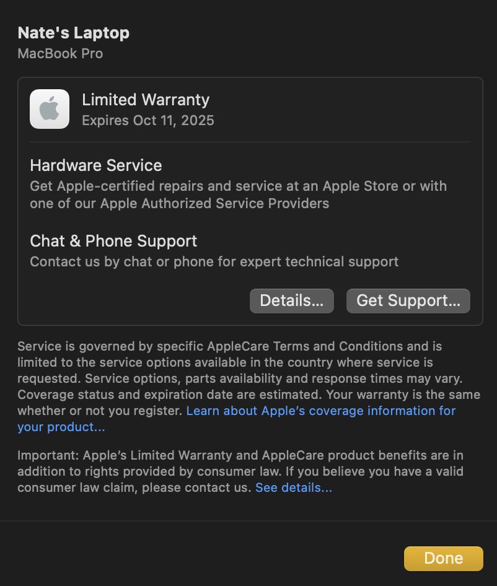The width and height of the screenshot is (497, 586).
Task: Click the Expires Oct 11, 2025 text
Action: tap(148, 120)
